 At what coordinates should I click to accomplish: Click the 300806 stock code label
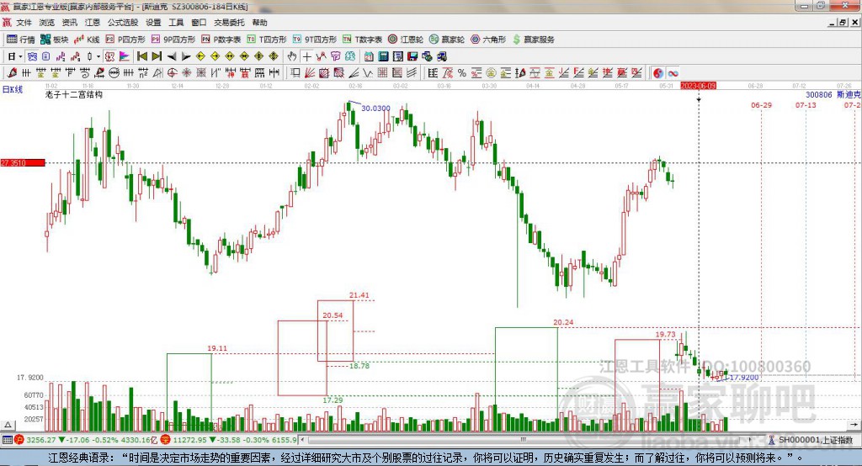tap(818, 94)
